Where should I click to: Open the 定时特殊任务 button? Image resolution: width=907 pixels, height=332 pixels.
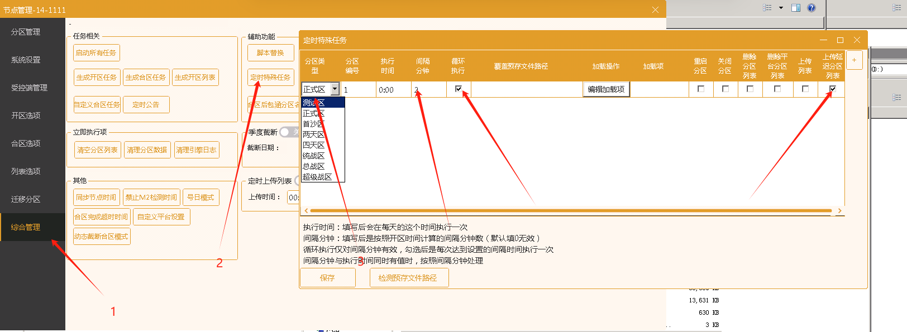coord(271,78)
